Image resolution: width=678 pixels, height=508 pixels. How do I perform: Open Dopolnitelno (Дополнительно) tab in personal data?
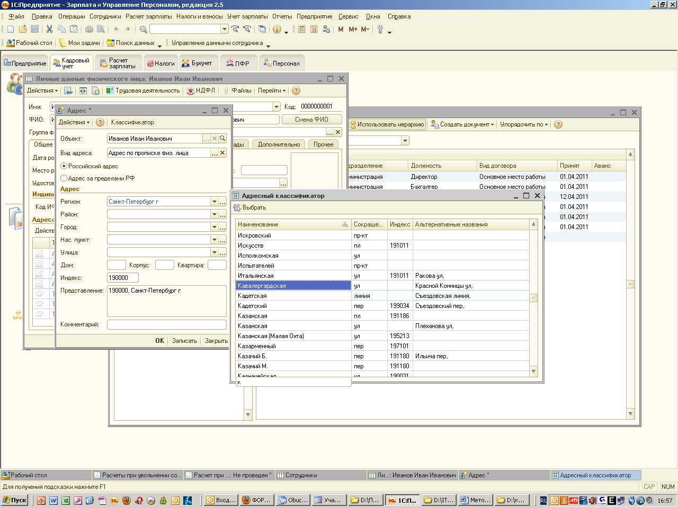coord(279,144)
